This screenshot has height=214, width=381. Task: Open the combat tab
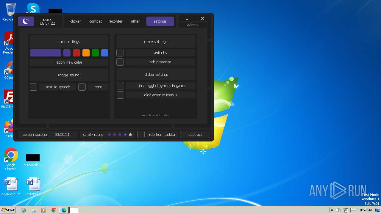point(96,21)
